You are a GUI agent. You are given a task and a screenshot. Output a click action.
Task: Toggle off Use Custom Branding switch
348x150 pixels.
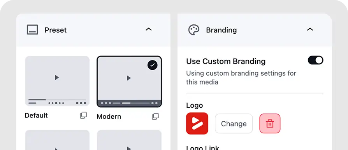click(x=315, y=60)
